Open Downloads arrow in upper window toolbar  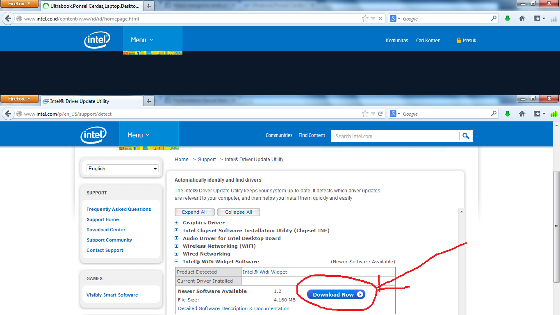508,18
